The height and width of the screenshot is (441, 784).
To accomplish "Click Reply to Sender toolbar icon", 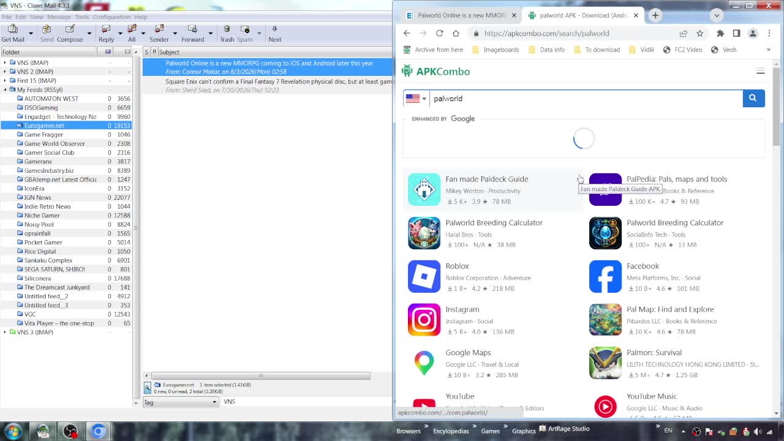I will [x=159, y=33].
